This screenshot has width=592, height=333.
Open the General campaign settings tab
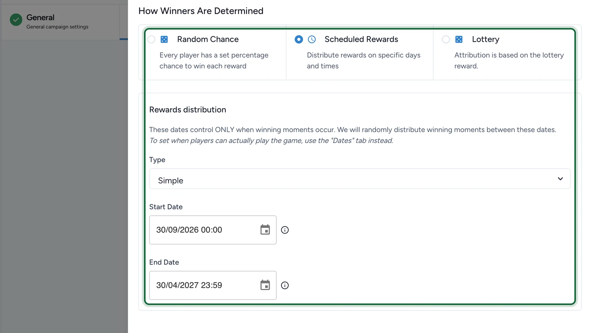[x=60, y=21]
